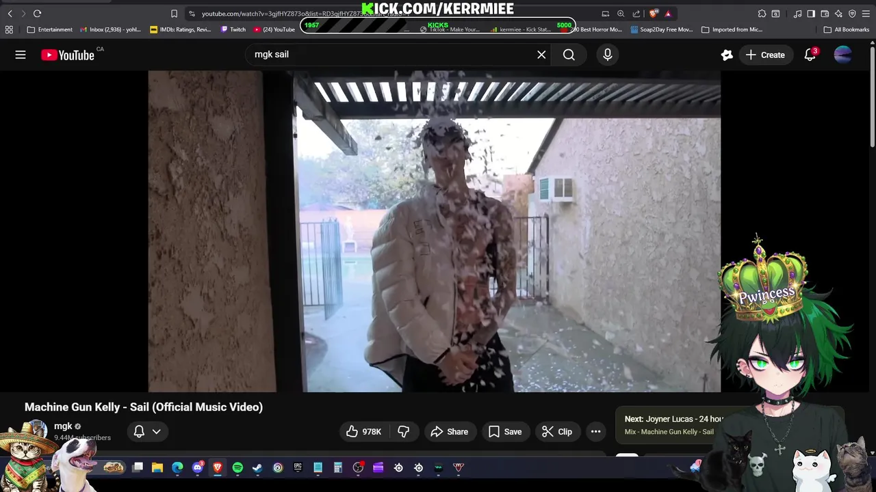Open the Entertainment bookmarks folder
The width and height of the screenshot is (876, 492).
pos(50,29)
